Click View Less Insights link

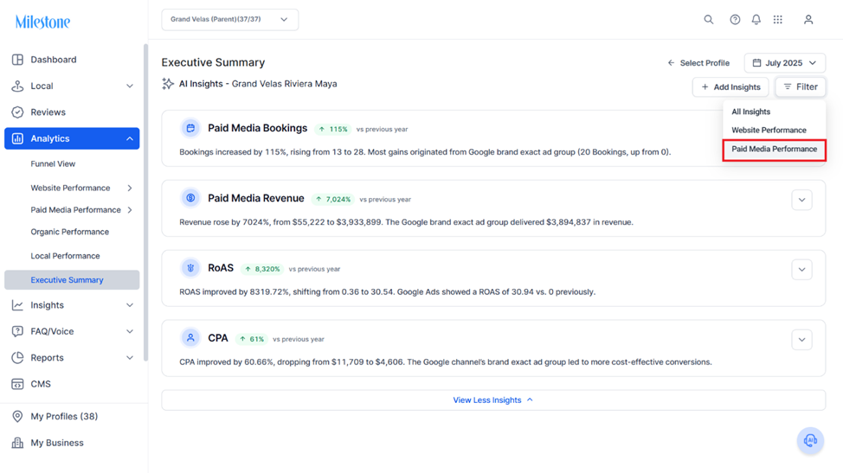(x=493, y=400)
